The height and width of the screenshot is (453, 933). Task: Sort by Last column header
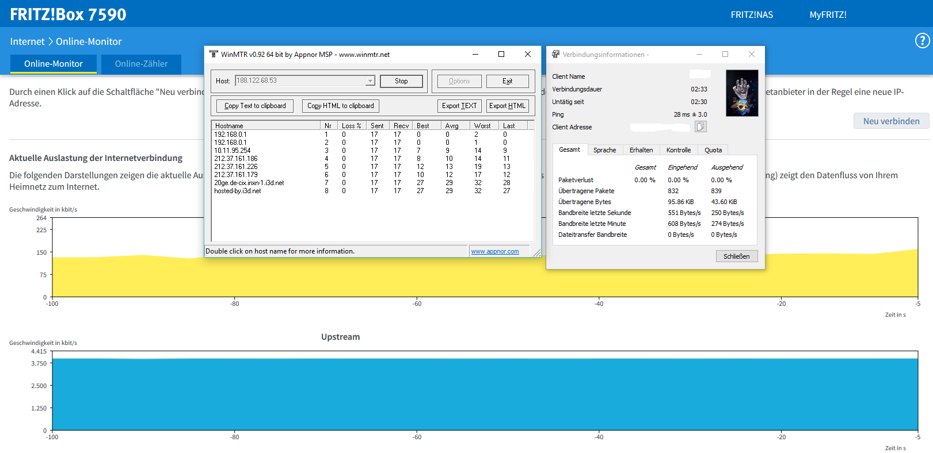pos(513,125)
